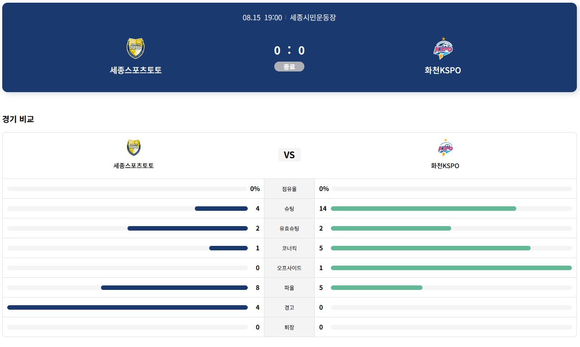Click the navy 경고 bar showing 4
Image resolution: width=580 pixels, height=347 pixels.
127,307
